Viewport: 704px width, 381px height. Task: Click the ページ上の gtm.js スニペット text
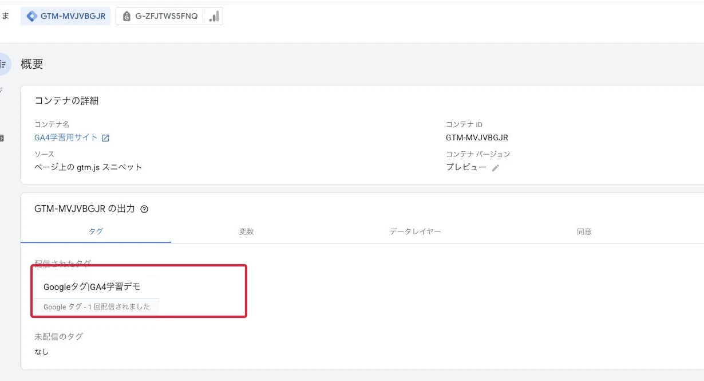(88, 167)
